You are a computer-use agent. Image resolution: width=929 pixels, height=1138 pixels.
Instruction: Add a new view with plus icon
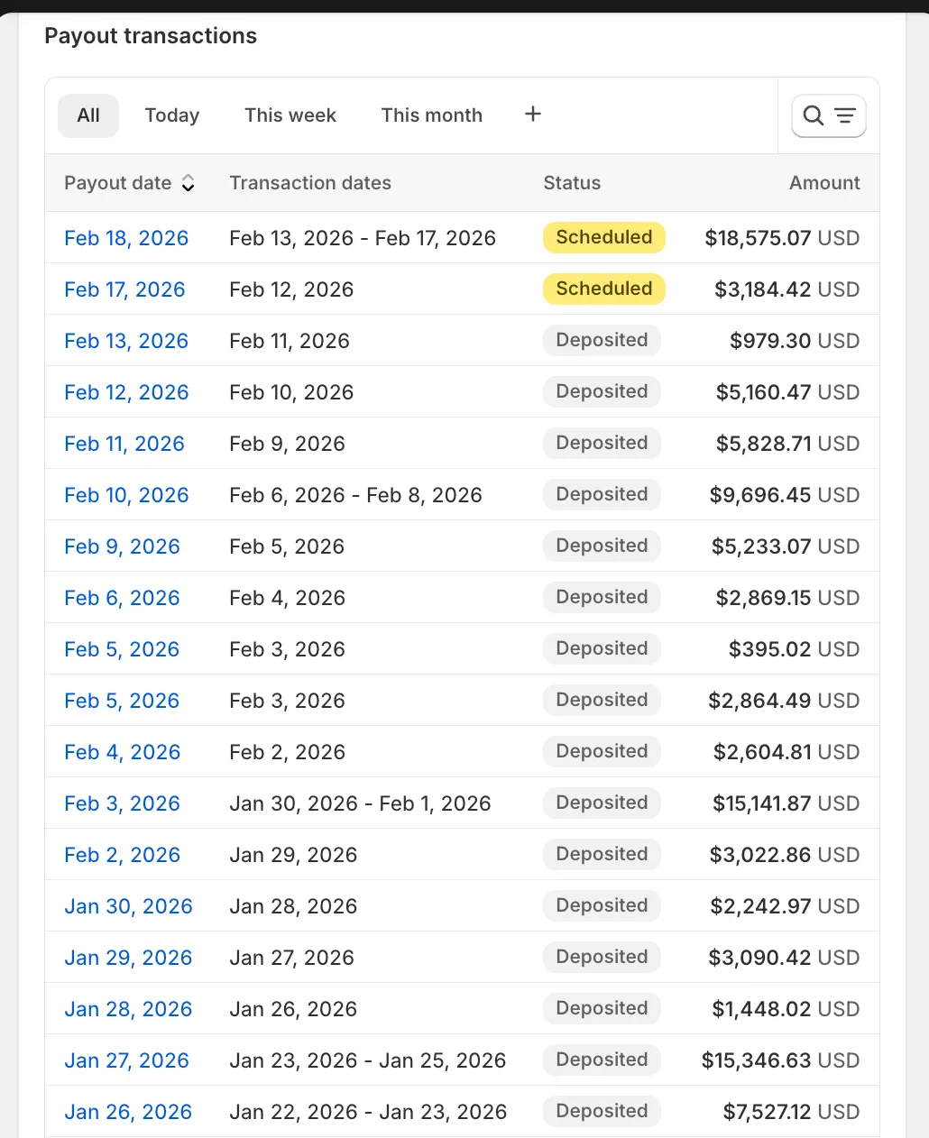pyautogui.click(x=533, y=115)
